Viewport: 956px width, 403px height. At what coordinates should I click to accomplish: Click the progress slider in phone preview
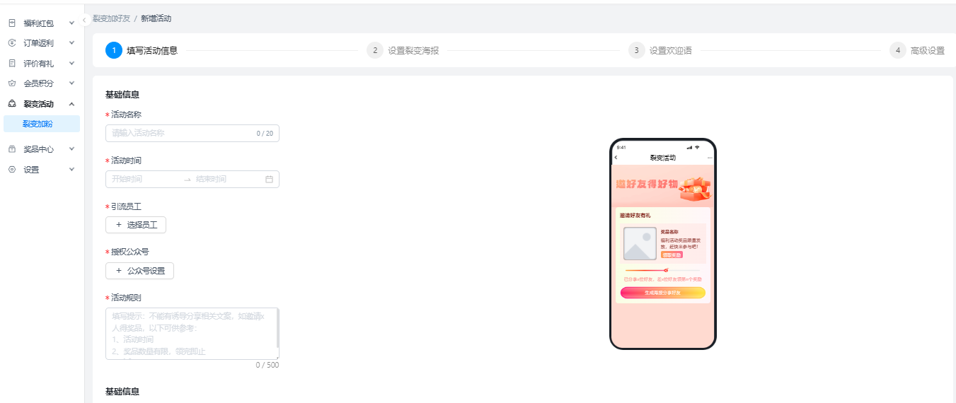click(662, 270)
